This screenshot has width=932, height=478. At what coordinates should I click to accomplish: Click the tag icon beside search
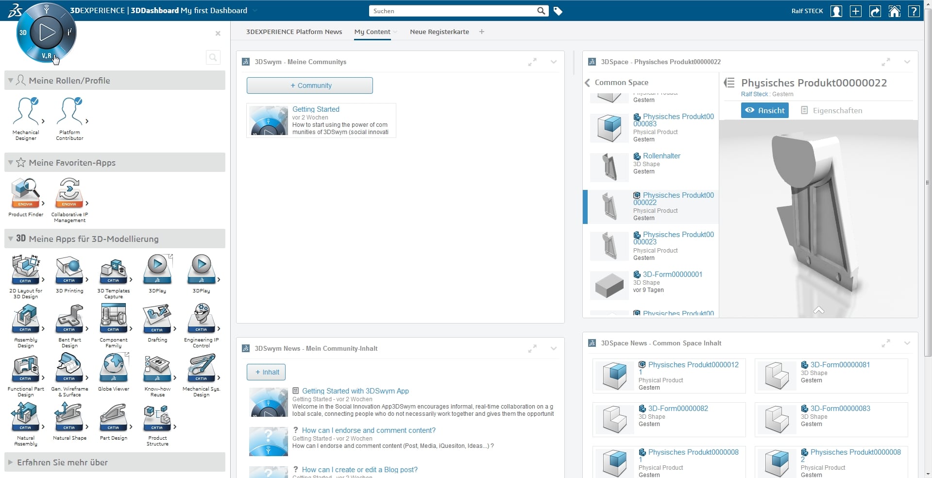(558, 11)
